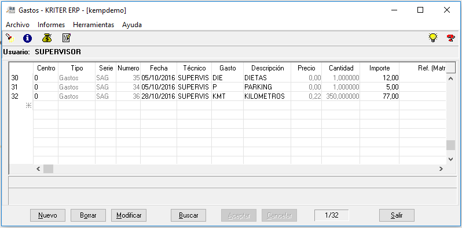Click the new-row asterisk marker
The image size is (462, 228).
(x=28, y=106)
